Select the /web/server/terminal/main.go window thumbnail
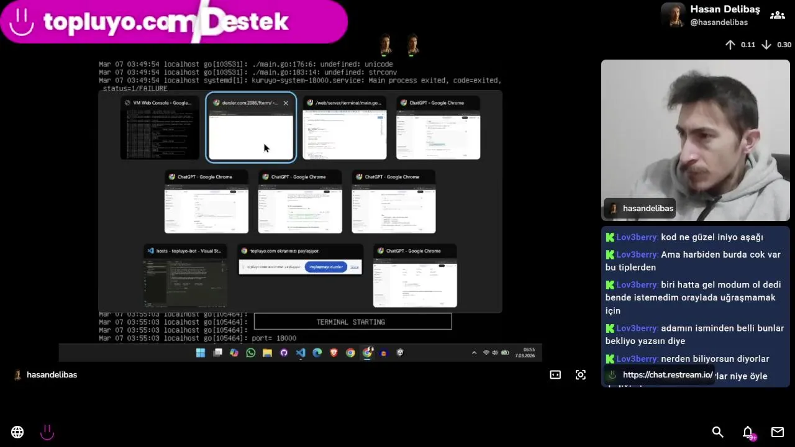Viewport: 795px width, 447px height. (x=345, y=127)
